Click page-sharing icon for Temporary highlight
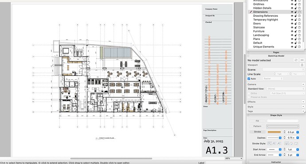The image size is (306, 164). [x=299, y=20]
